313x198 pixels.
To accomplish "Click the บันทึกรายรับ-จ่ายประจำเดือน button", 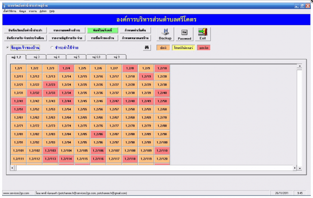I will (25, 38).
